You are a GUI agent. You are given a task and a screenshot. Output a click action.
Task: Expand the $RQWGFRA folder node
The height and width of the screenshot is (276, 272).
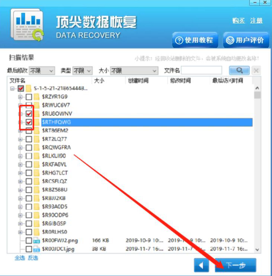click(x=20, y=147)
